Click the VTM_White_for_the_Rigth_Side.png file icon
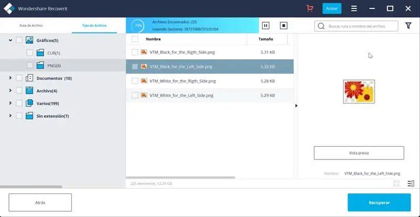Image resolution: width=420 pixels, height=217 pixels. 144,81
